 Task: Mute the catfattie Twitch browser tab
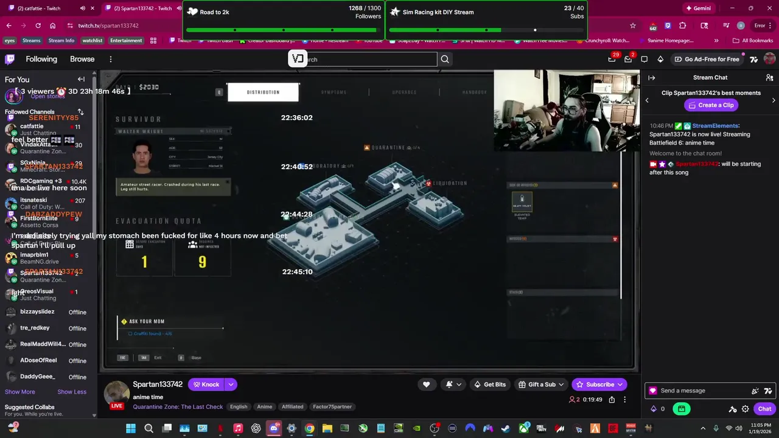pos(83,9)
